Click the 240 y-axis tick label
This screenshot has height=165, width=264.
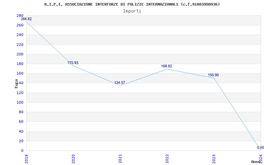point(20,35)
